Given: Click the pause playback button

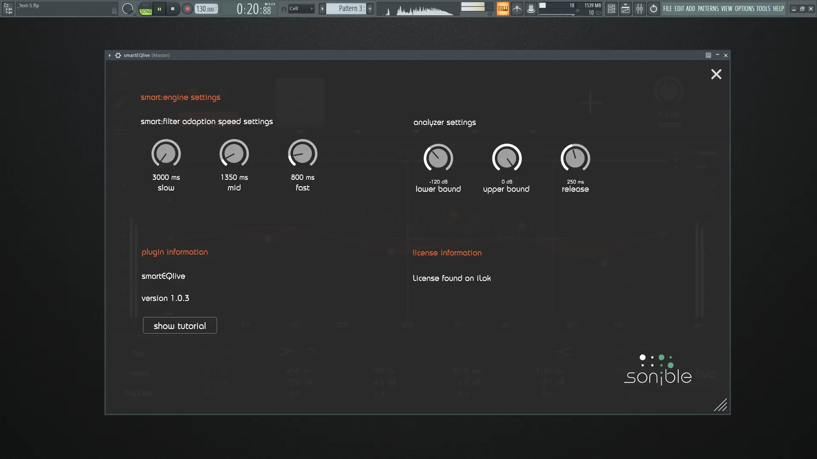Looking at the screenshot, I should pos(159,8).
